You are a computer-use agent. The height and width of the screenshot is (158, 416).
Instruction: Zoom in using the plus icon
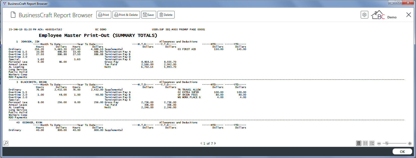click(410, 143)
